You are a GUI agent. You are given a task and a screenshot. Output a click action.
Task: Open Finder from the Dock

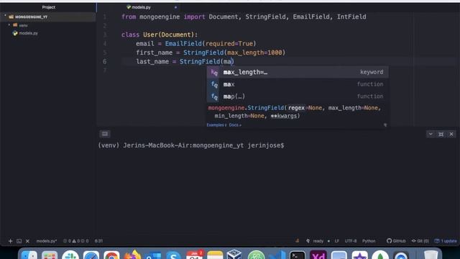[29, 255]
